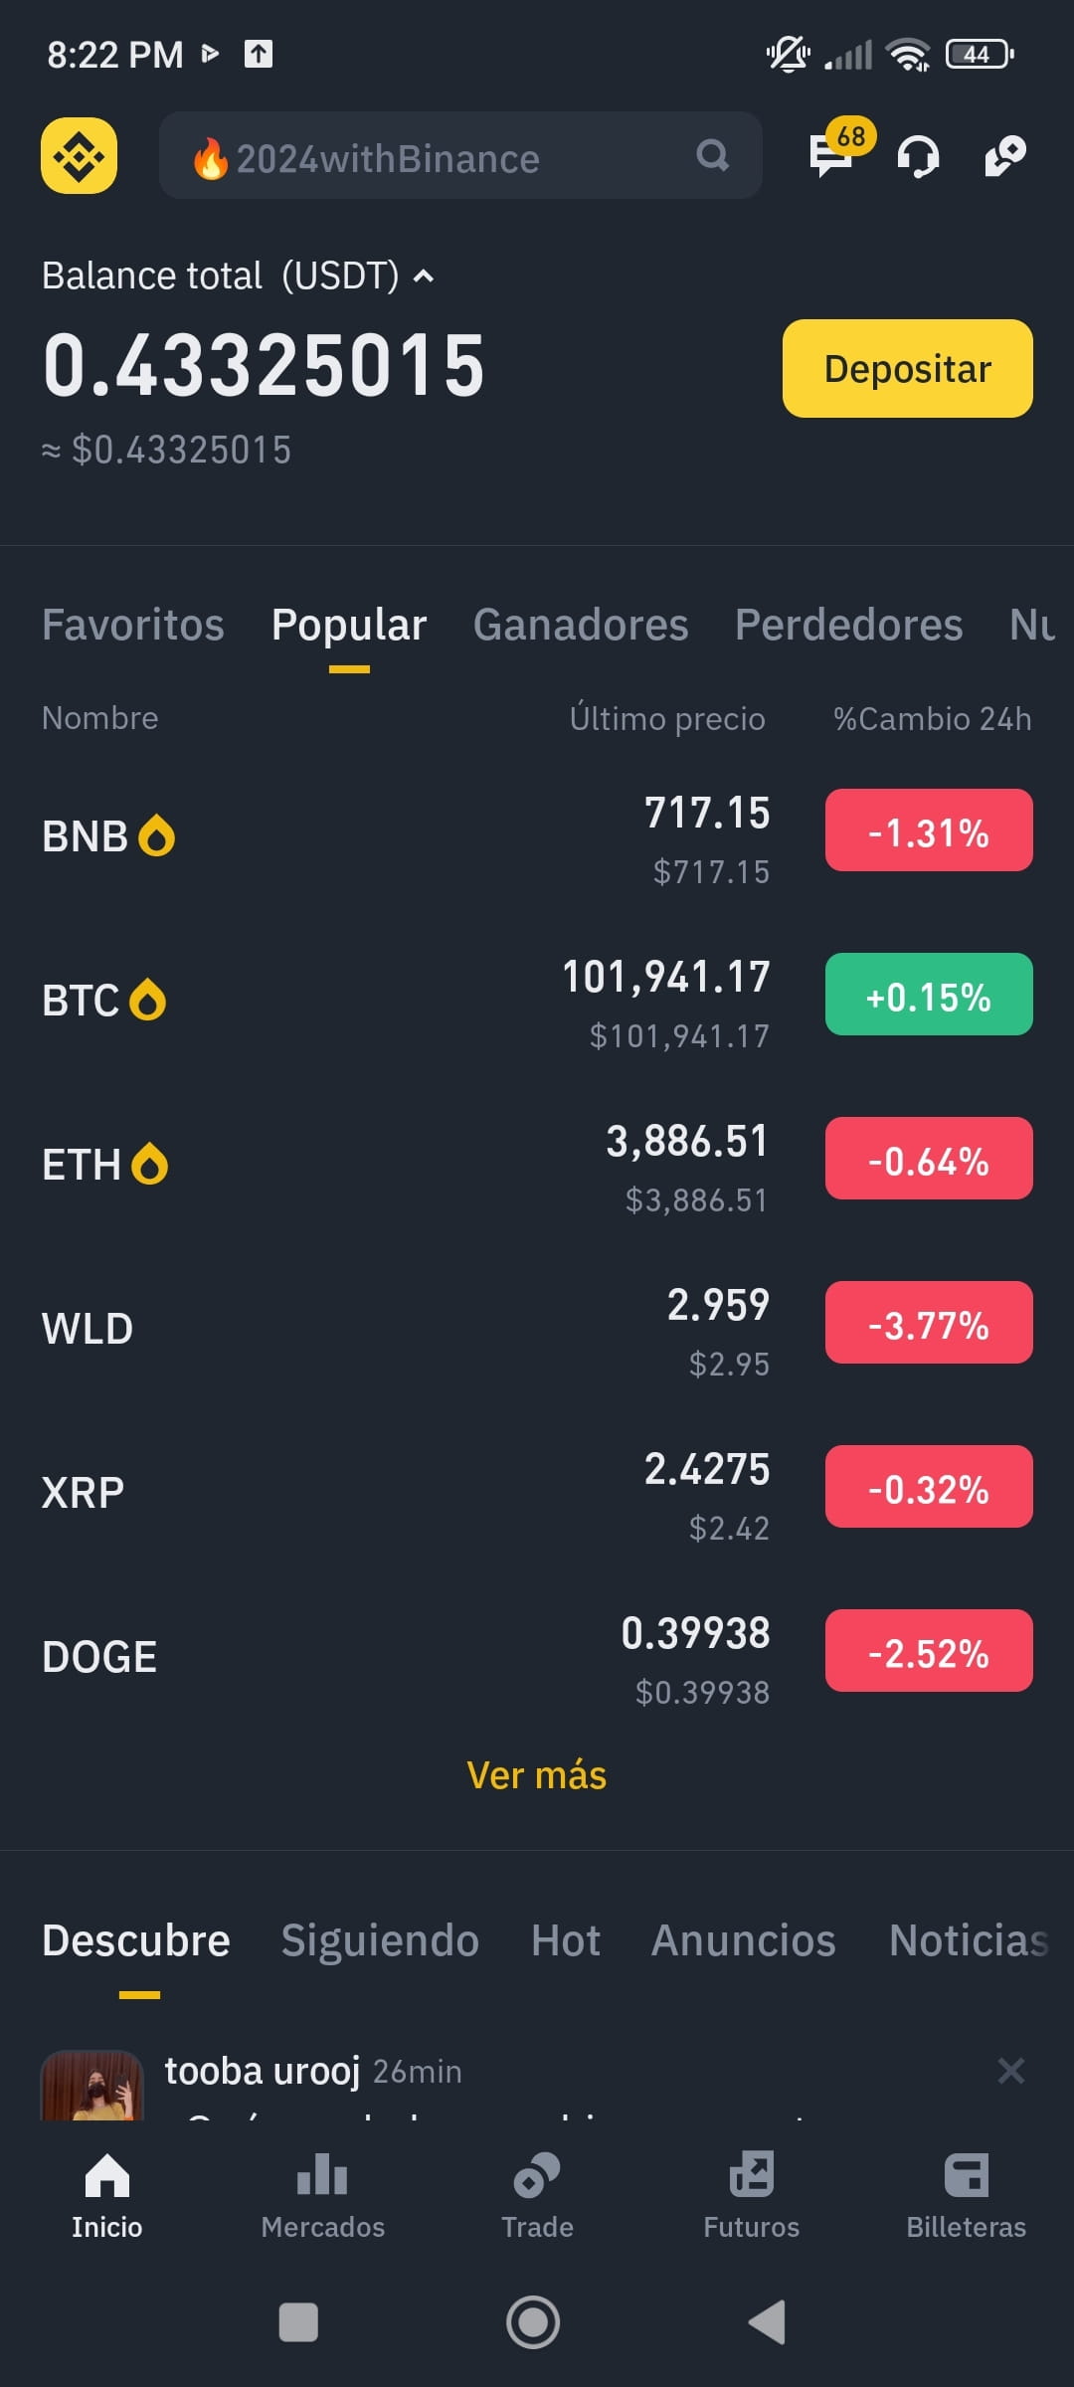Screen dimensions: 1074x2387
Task: Toggle BNB's -1.31% change badge
Action: (929, 830)
